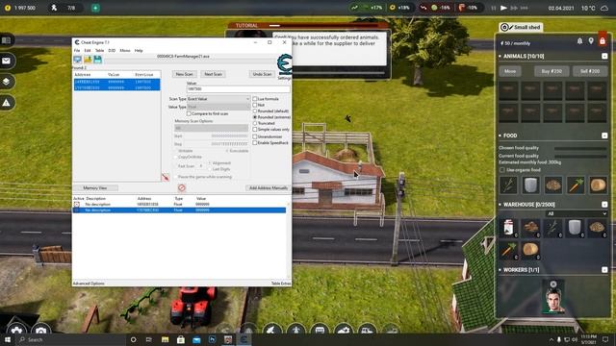Open the Table menu

[x=100, y=51]
